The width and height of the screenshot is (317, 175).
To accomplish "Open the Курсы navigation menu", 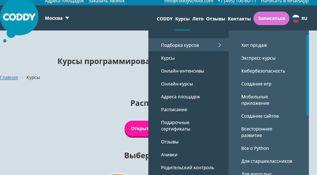I will tap(183, 19).
